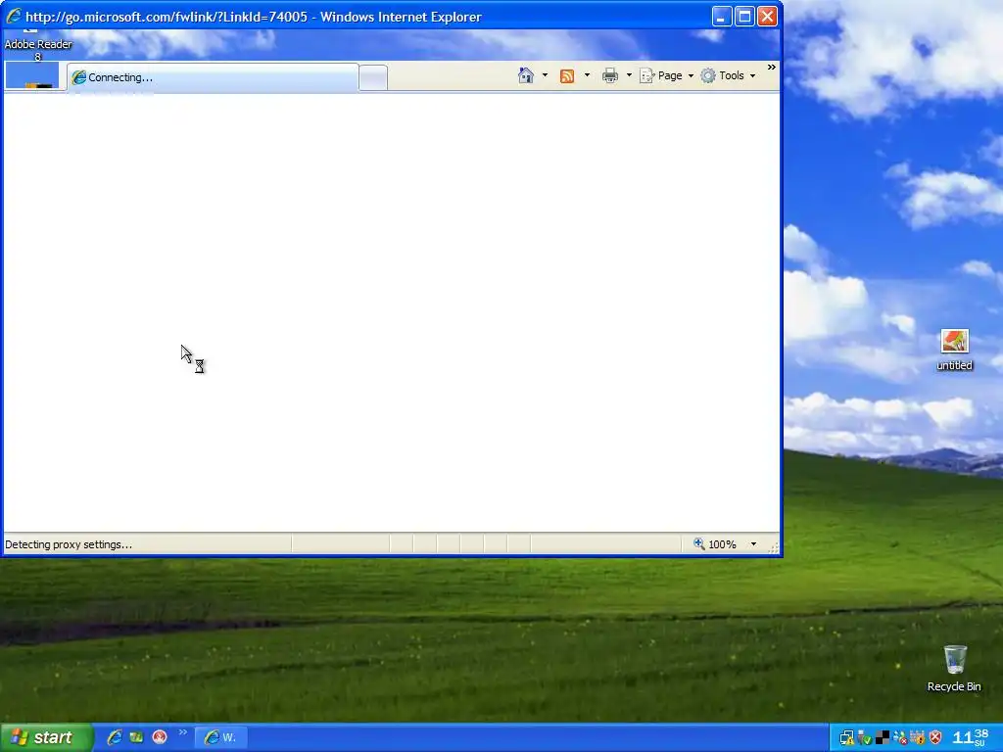
Task: Click the 100% zoom level text
Action: click(722, 544)
